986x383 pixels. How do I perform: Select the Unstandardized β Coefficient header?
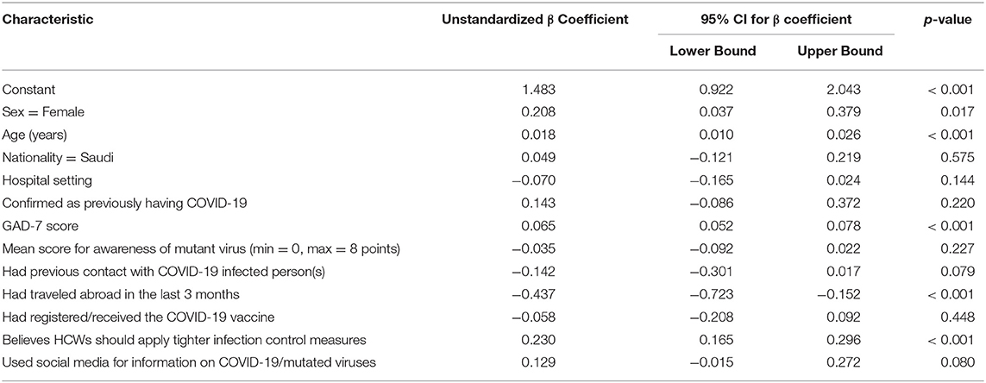click(536, 20)
